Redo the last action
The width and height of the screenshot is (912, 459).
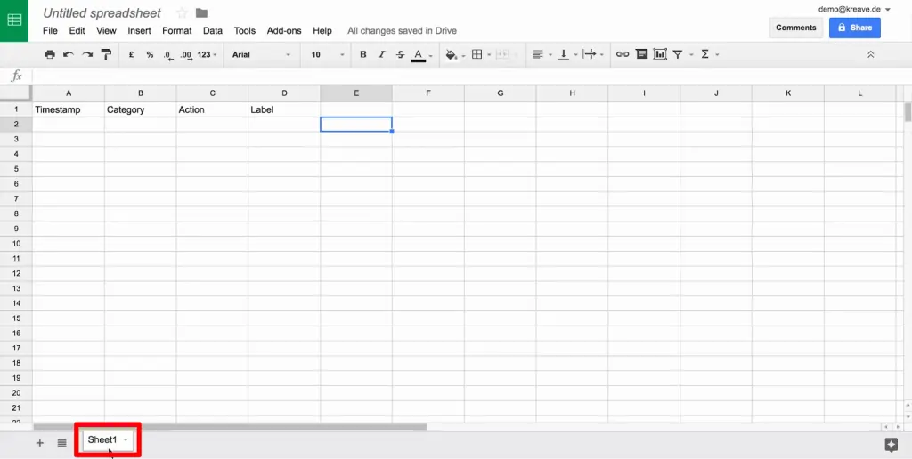click(x=87, y=54)
